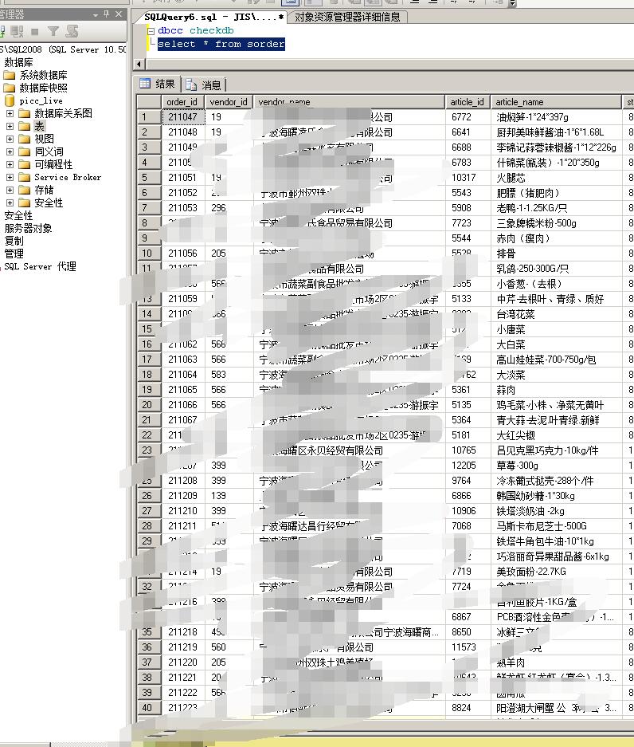634x747 pixels.
Task: Click the folder icon next to Service Broker
Action: click(24, 177)
